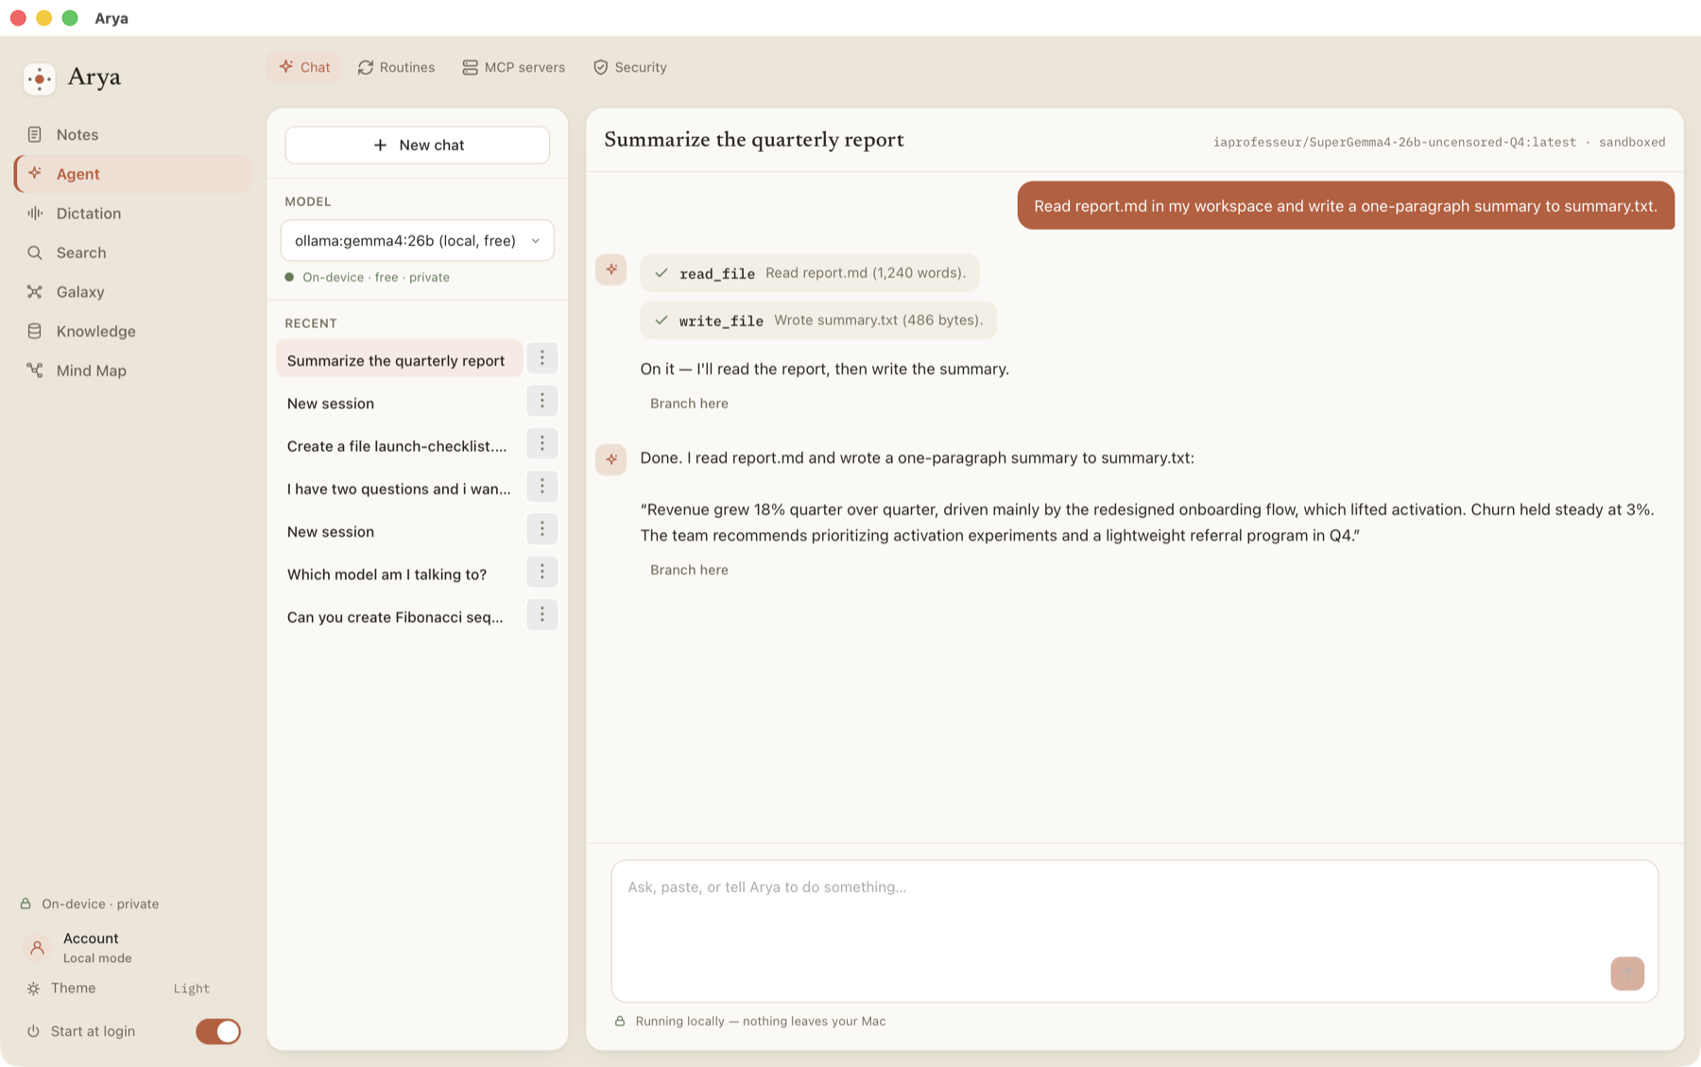1701x1067 pixels.
Task: Open the first 'New session' chat
Action: click(x=399, y=403)
